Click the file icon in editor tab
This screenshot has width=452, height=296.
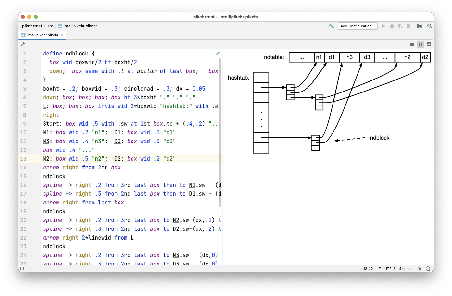tap(23, 35)
